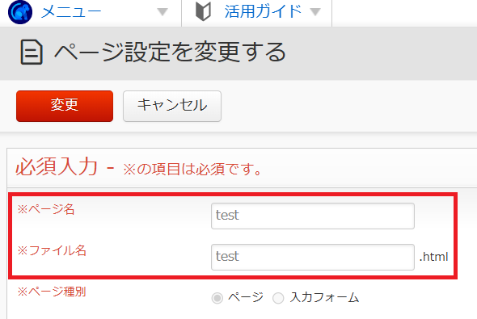Click the ※ファイル名 field label
The image size is (477, 319).
tap(52, 250)
